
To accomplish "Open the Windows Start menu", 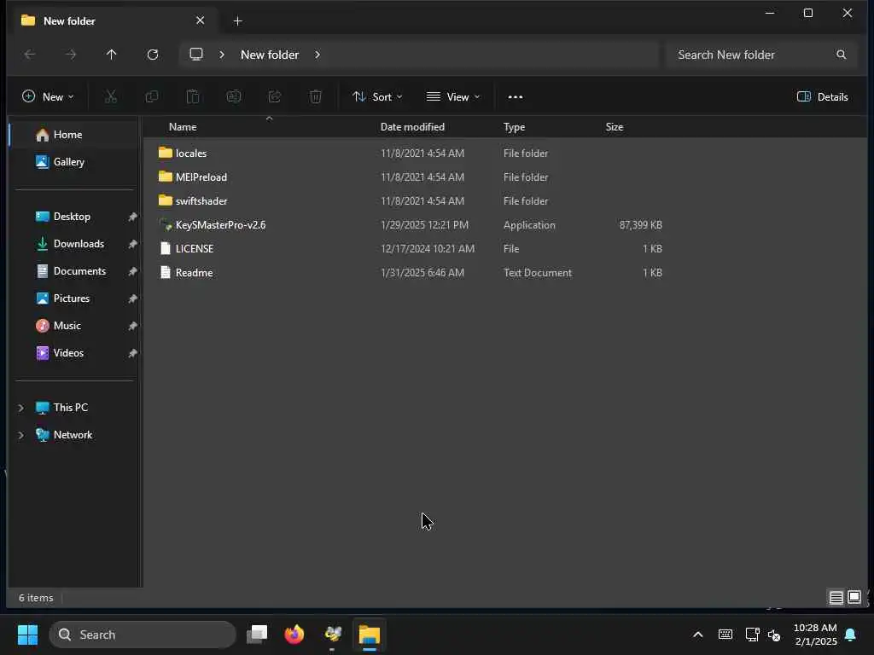I will (x=27, y=635).
